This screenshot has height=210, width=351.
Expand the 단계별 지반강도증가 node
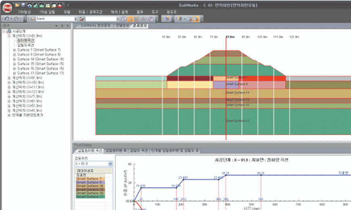click(9, 115)
